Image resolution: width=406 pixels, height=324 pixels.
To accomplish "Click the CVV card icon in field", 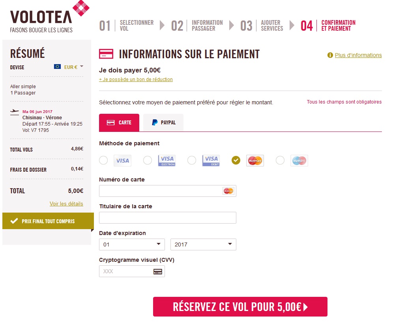I will coord(158,272).
